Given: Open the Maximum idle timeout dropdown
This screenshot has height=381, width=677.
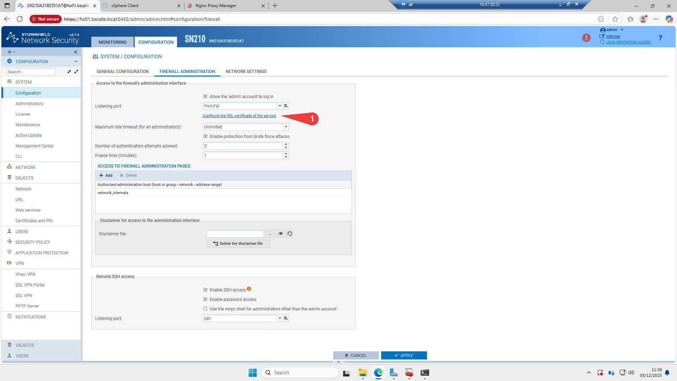Looking at the screenshot, I should (x=286, y=127).
